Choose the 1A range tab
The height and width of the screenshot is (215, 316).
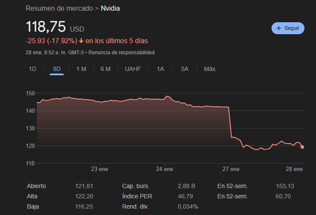(160, 69)
